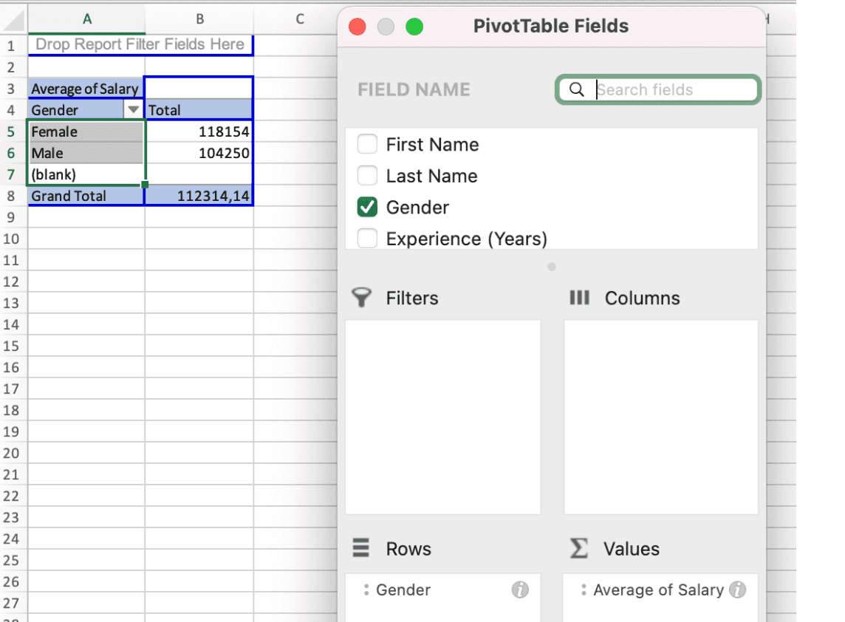Click the Sigma Values icon

tap(579, 548)
